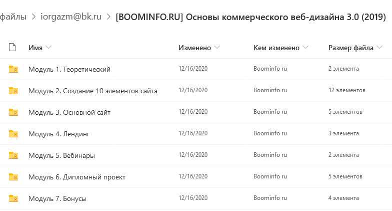Open the Кем изменено column dropdown

click(x=305, y=47)
